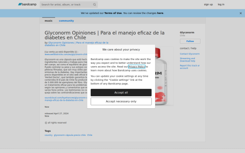Image resolution: width=245 pixels, height=153 pixels.
Task: Dismiss the Terms of Use banner
Action: point(241,13)
